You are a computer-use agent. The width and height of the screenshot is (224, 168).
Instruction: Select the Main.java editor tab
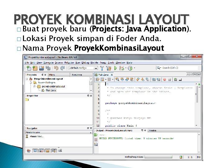pos(103,75)
